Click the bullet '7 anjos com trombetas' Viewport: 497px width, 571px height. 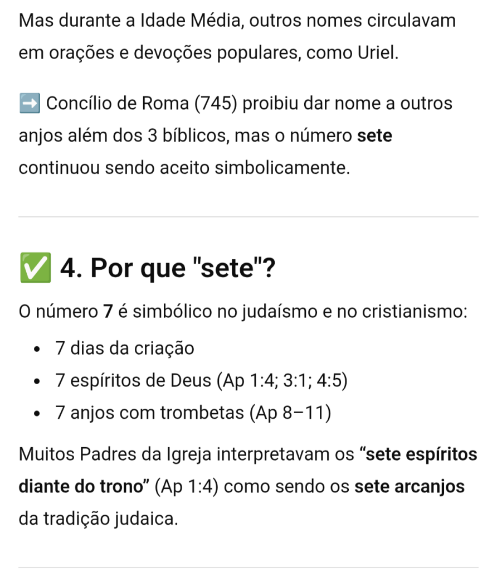pyautogui.click(x=150, y=413)
